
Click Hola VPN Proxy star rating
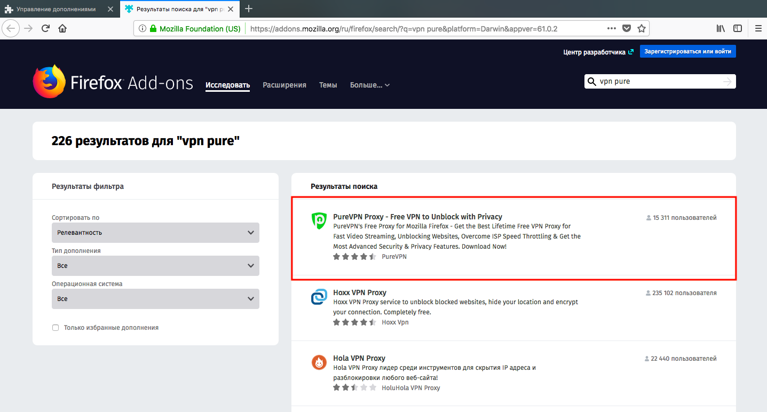354,388
